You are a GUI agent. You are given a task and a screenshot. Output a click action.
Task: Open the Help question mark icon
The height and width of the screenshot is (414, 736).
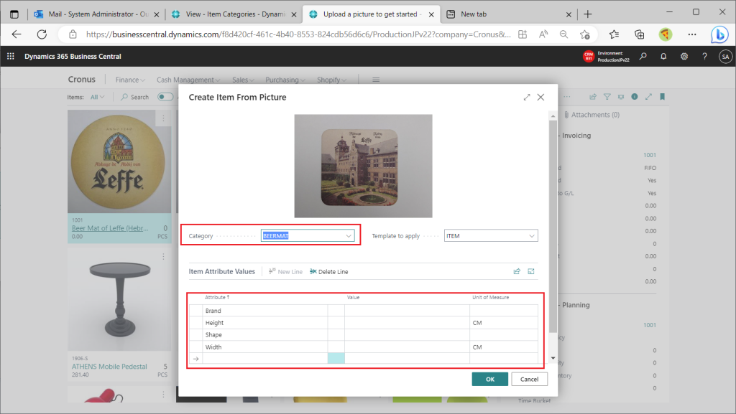click(704, 57)
